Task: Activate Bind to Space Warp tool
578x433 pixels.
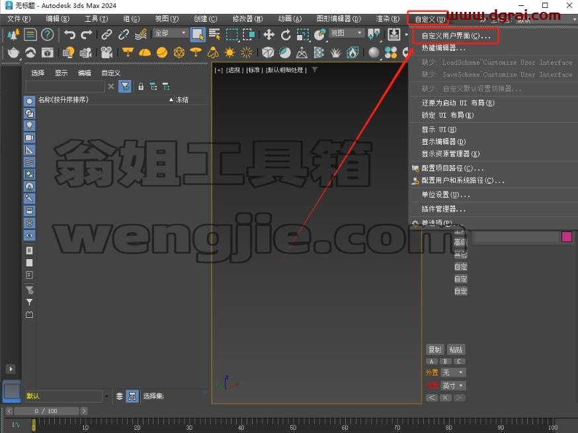Action: [x=141, y=34]
